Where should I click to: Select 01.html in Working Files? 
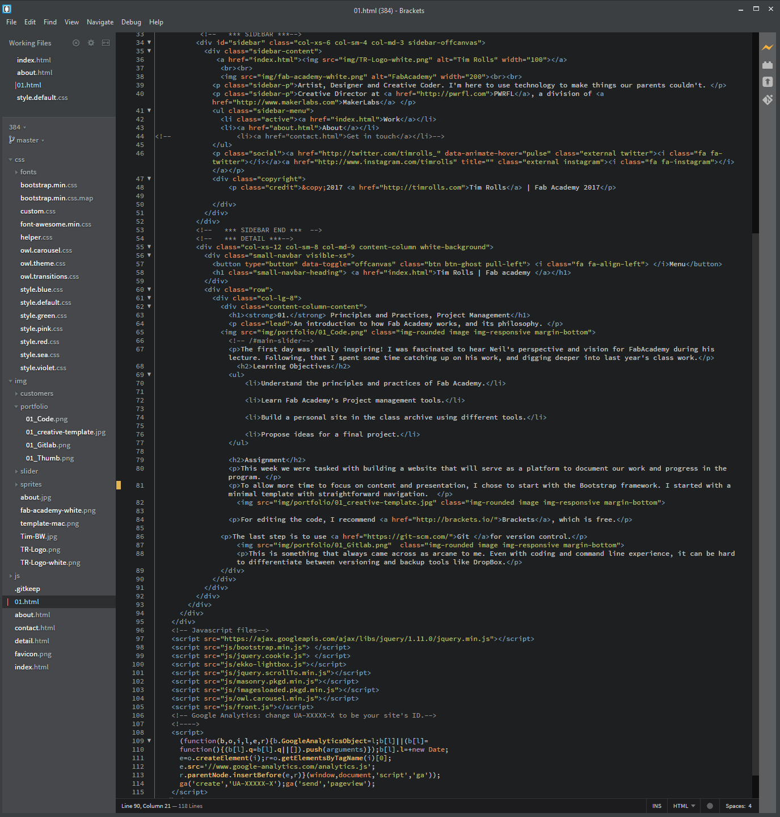click(29, 85)
